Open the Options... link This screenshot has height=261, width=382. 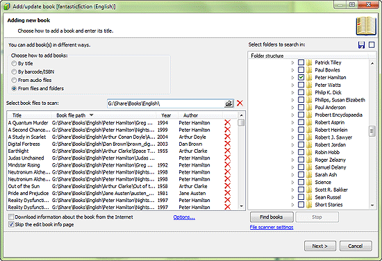184,217
